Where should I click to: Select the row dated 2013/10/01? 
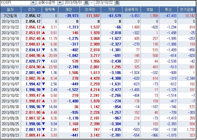point(98,101)
